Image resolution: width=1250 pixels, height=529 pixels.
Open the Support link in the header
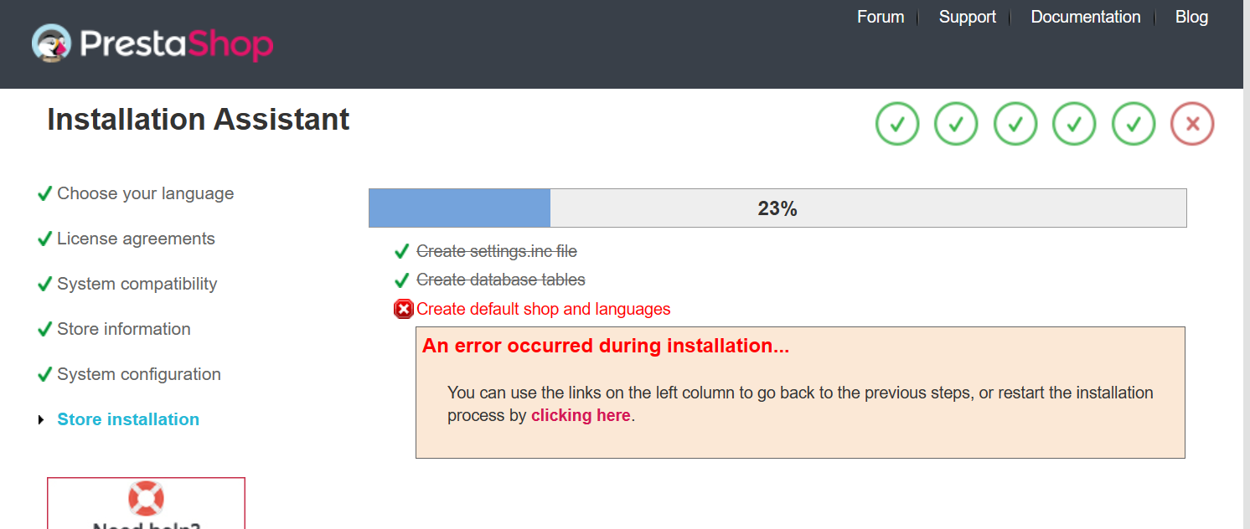tap(967, 17)
